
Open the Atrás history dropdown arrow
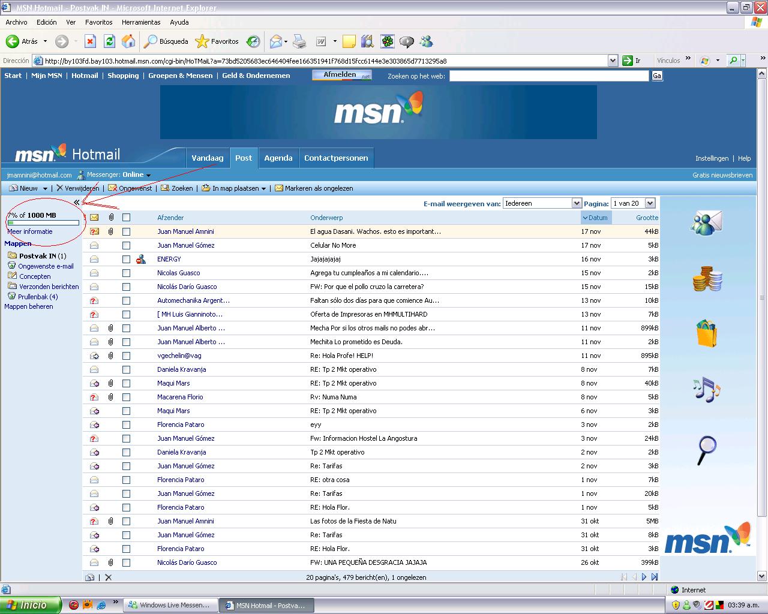pyautogui.click(x=45, y=41)
